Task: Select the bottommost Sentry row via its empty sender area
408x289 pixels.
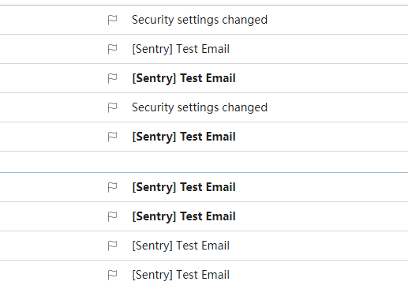Action: tap(53, 275)
